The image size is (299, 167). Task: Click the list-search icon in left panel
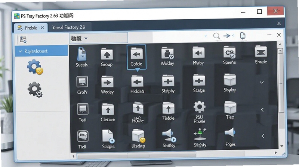pos(23,40)
